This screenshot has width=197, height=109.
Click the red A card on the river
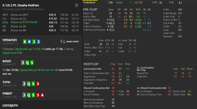click(42, 95)
